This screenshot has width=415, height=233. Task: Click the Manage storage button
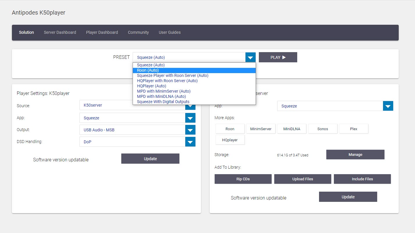[355, 155]
